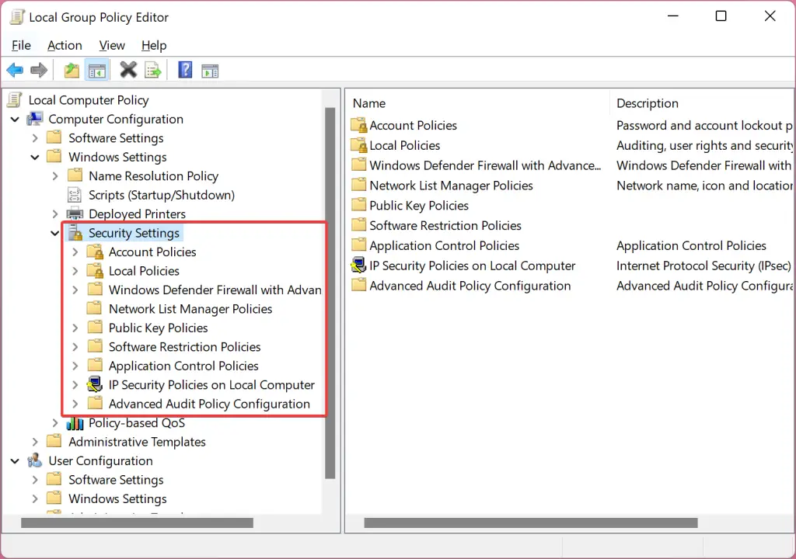The image size is (796, 559).
Task: Expand the Software Settings node
Action: click(36, 137)
